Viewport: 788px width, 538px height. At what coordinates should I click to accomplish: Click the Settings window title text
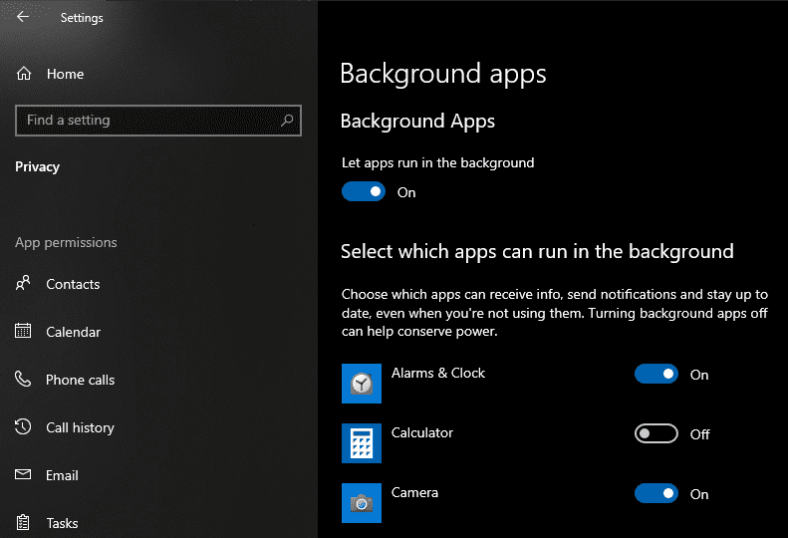82,18
